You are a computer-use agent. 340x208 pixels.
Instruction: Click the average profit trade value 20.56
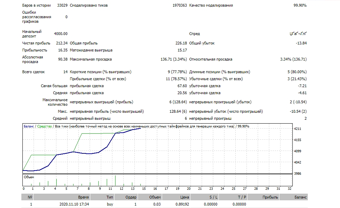click(182, 93)
